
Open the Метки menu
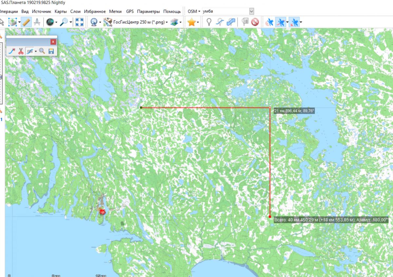115,11
